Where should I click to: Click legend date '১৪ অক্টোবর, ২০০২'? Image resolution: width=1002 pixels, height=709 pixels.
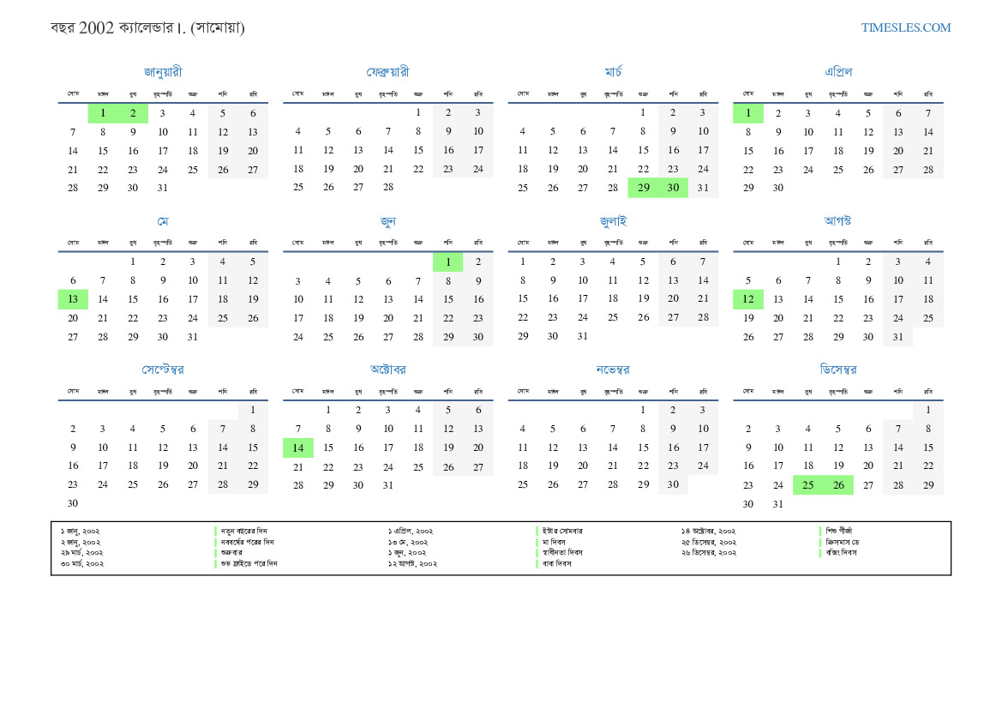tap(708, 532)
